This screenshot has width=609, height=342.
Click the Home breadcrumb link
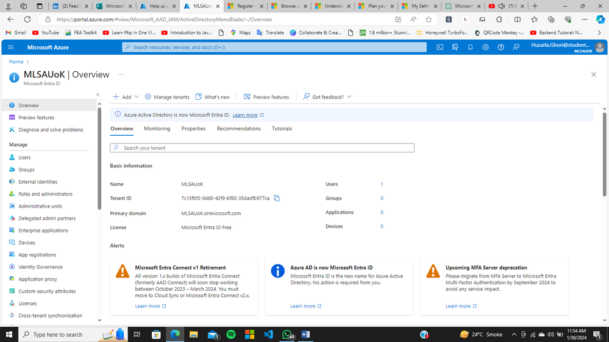16,61
